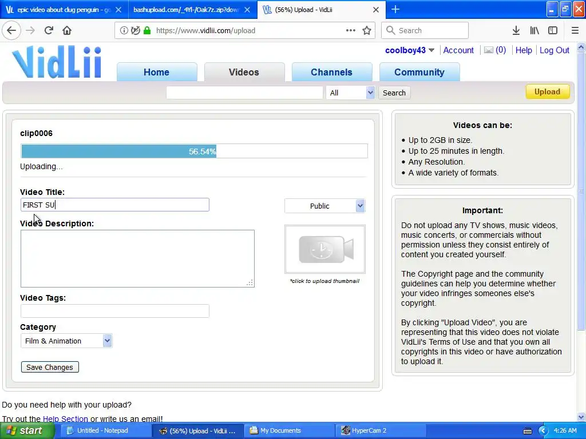Open a new browser tab with plus
This screenshot has height=439, width=586.
click(x=395, y=9)
